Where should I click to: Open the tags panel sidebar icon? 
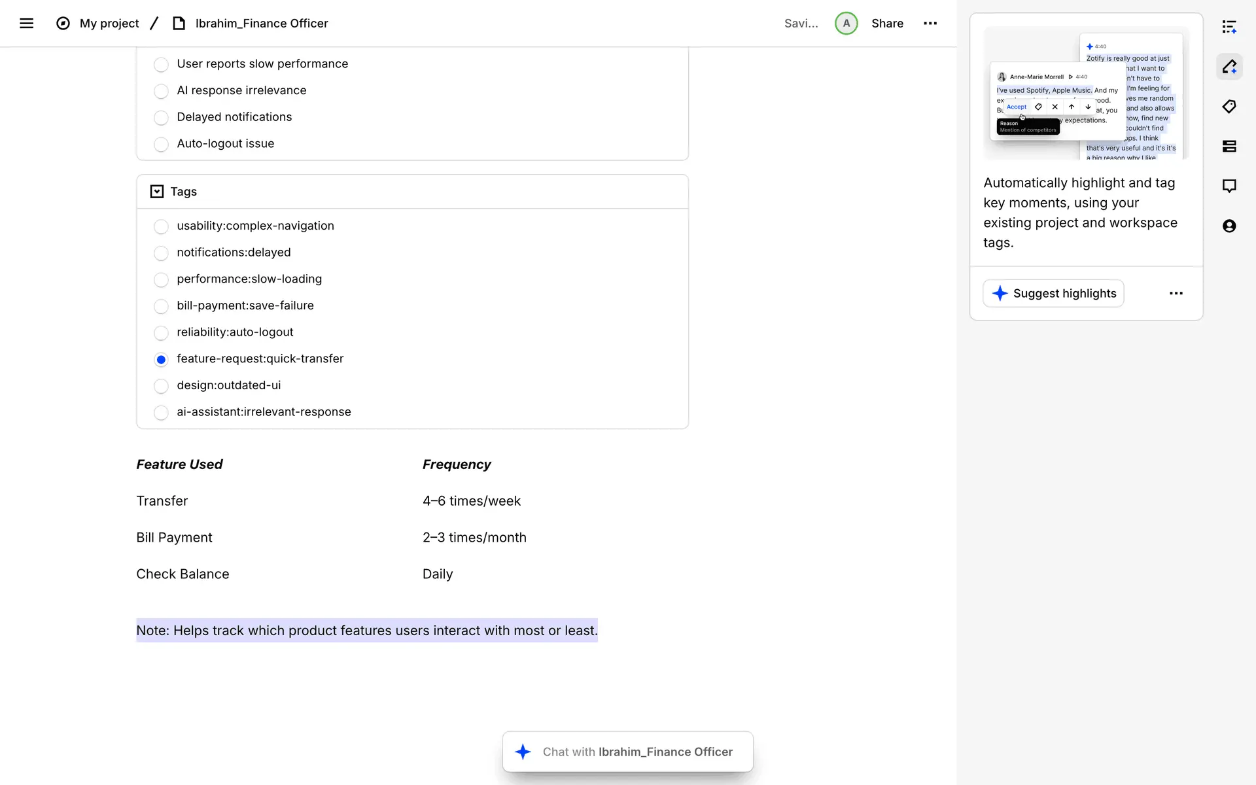[x=1229, y=107]
